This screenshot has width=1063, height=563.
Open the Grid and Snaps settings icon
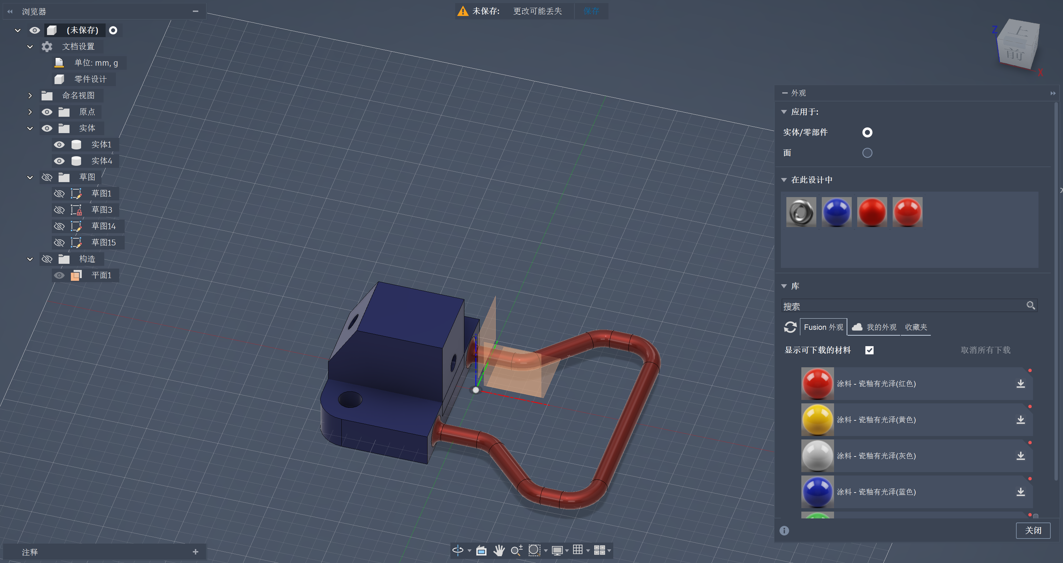(578, 550)
